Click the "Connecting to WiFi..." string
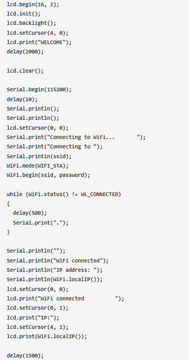 (95, 137)
